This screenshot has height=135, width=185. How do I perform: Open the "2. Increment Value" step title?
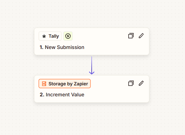click(x=62, y=95)
